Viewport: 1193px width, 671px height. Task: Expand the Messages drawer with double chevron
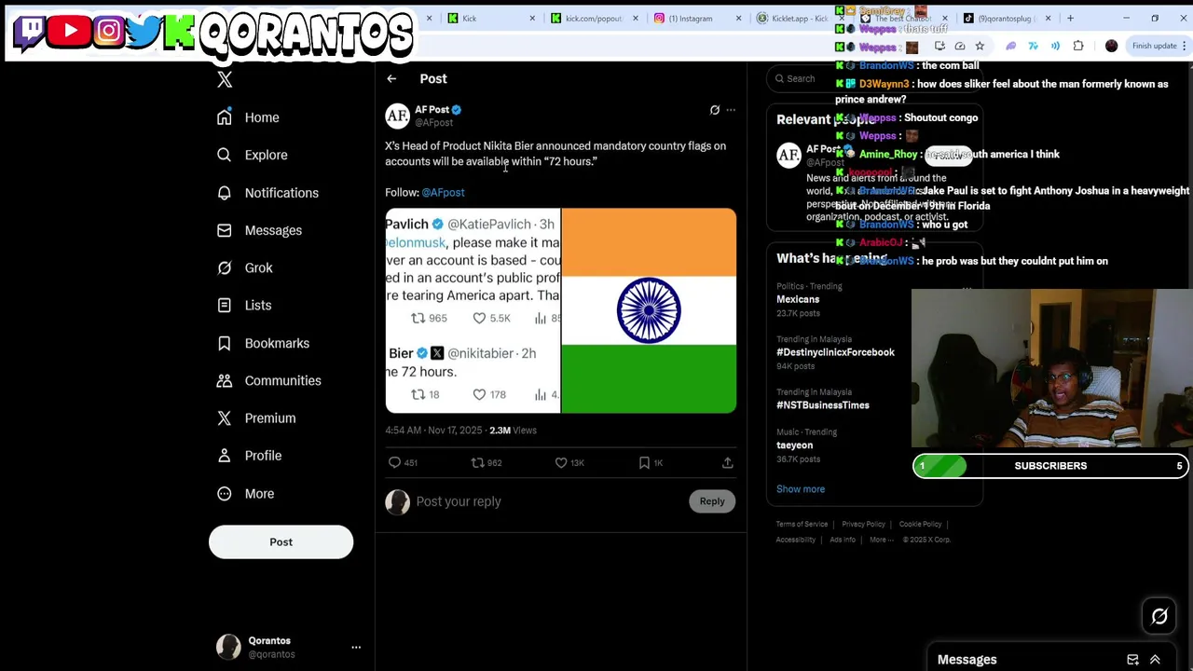point(1155,660)
